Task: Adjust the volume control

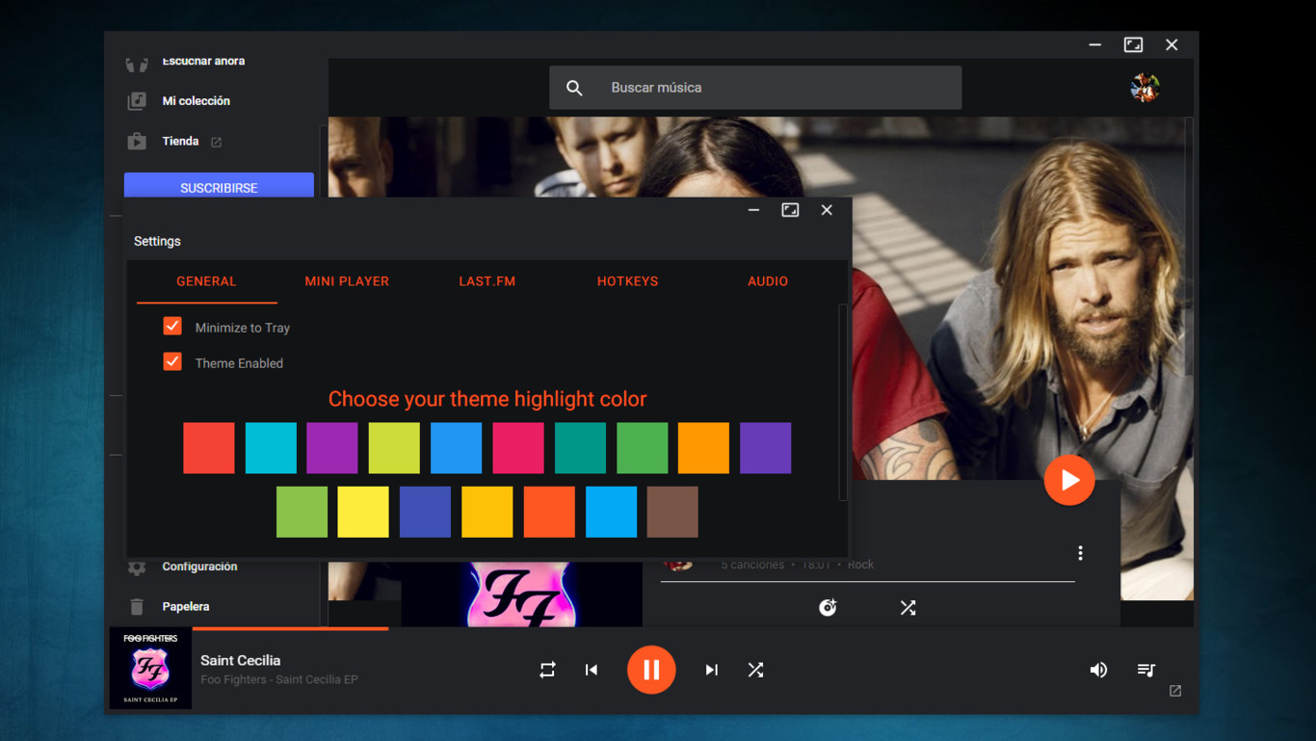Action: [x=1098, y=670]
